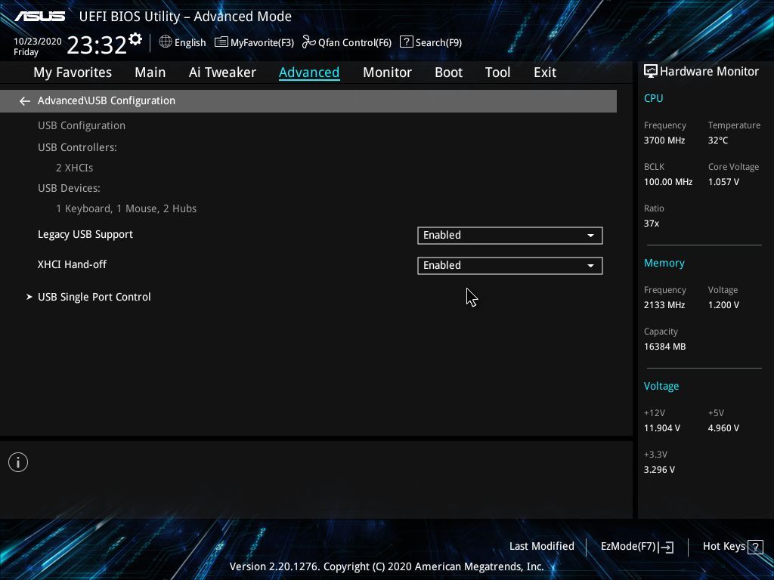774x580 pixels.
Task: Click the info circle icon
Action: 18,462
